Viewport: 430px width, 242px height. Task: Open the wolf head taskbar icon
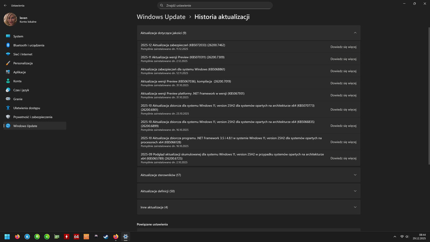(96, 237)
